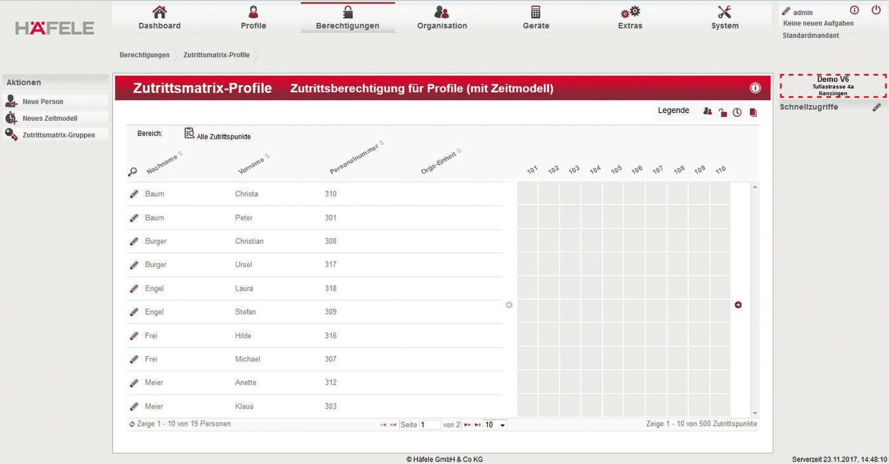The height and width of the screenshot is (464, 889).
Task: Click the info icon in red title bar
Action: [x=755, y=88]
